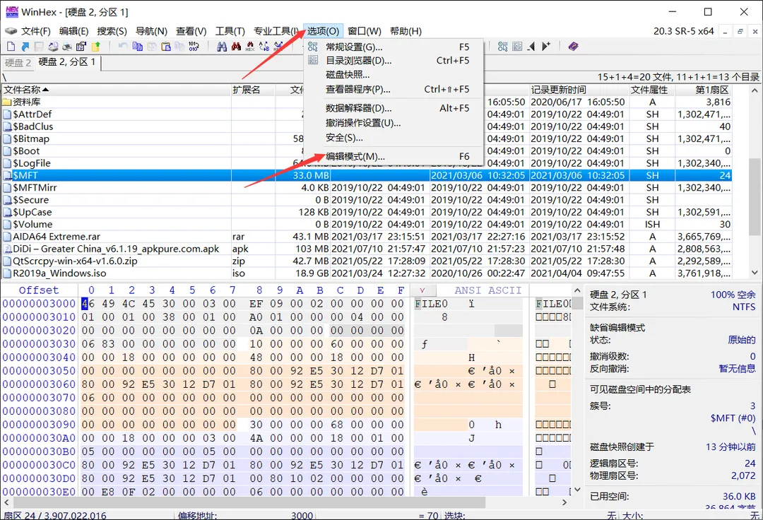Sort by 扩展名 column header
Image resolution: width=763 pixels, height=520 pixels.
tap(253, 90)
